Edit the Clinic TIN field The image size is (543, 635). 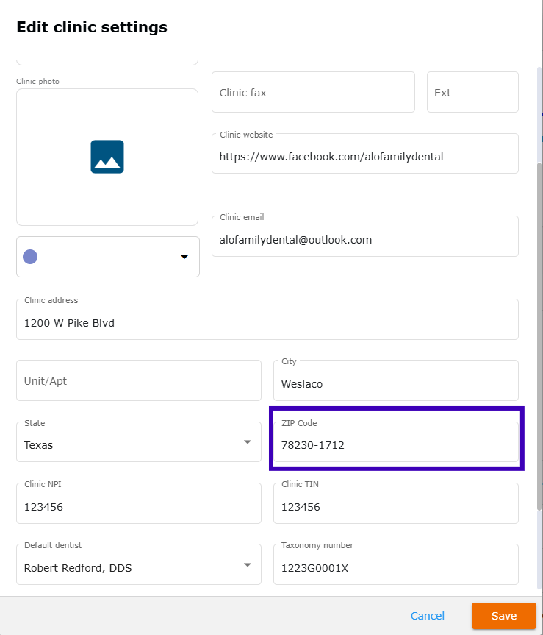396,503
